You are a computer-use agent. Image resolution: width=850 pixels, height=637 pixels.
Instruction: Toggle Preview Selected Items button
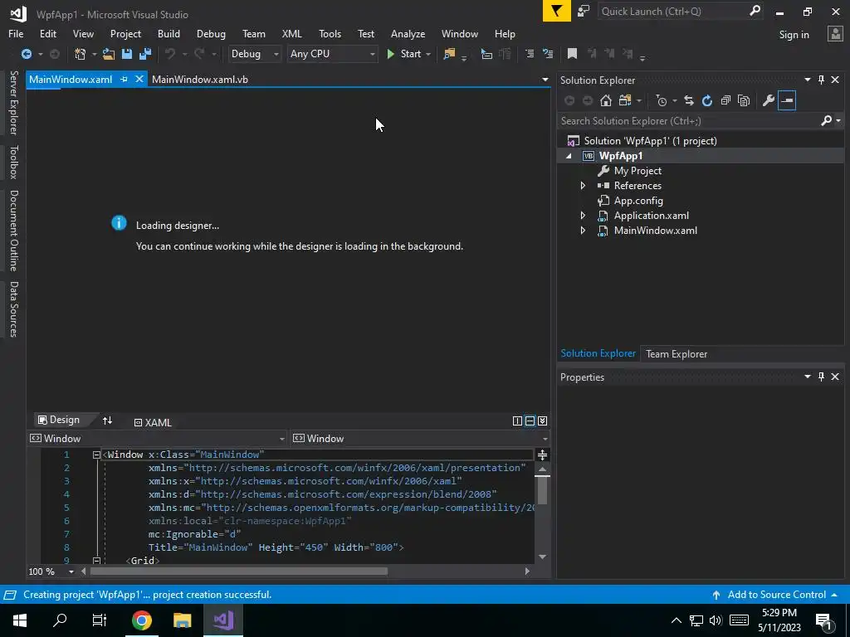click(x=787, y=100)
